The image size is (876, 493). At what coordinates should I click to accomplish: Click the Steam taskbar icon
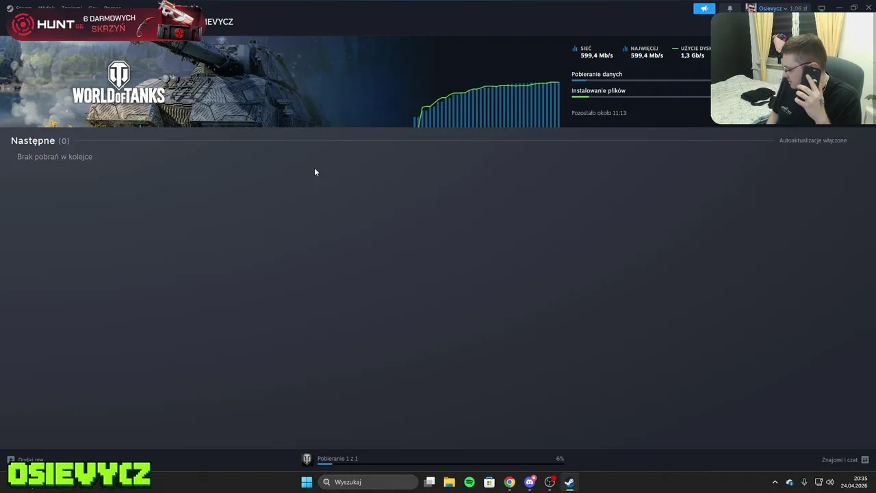[569, 482]
